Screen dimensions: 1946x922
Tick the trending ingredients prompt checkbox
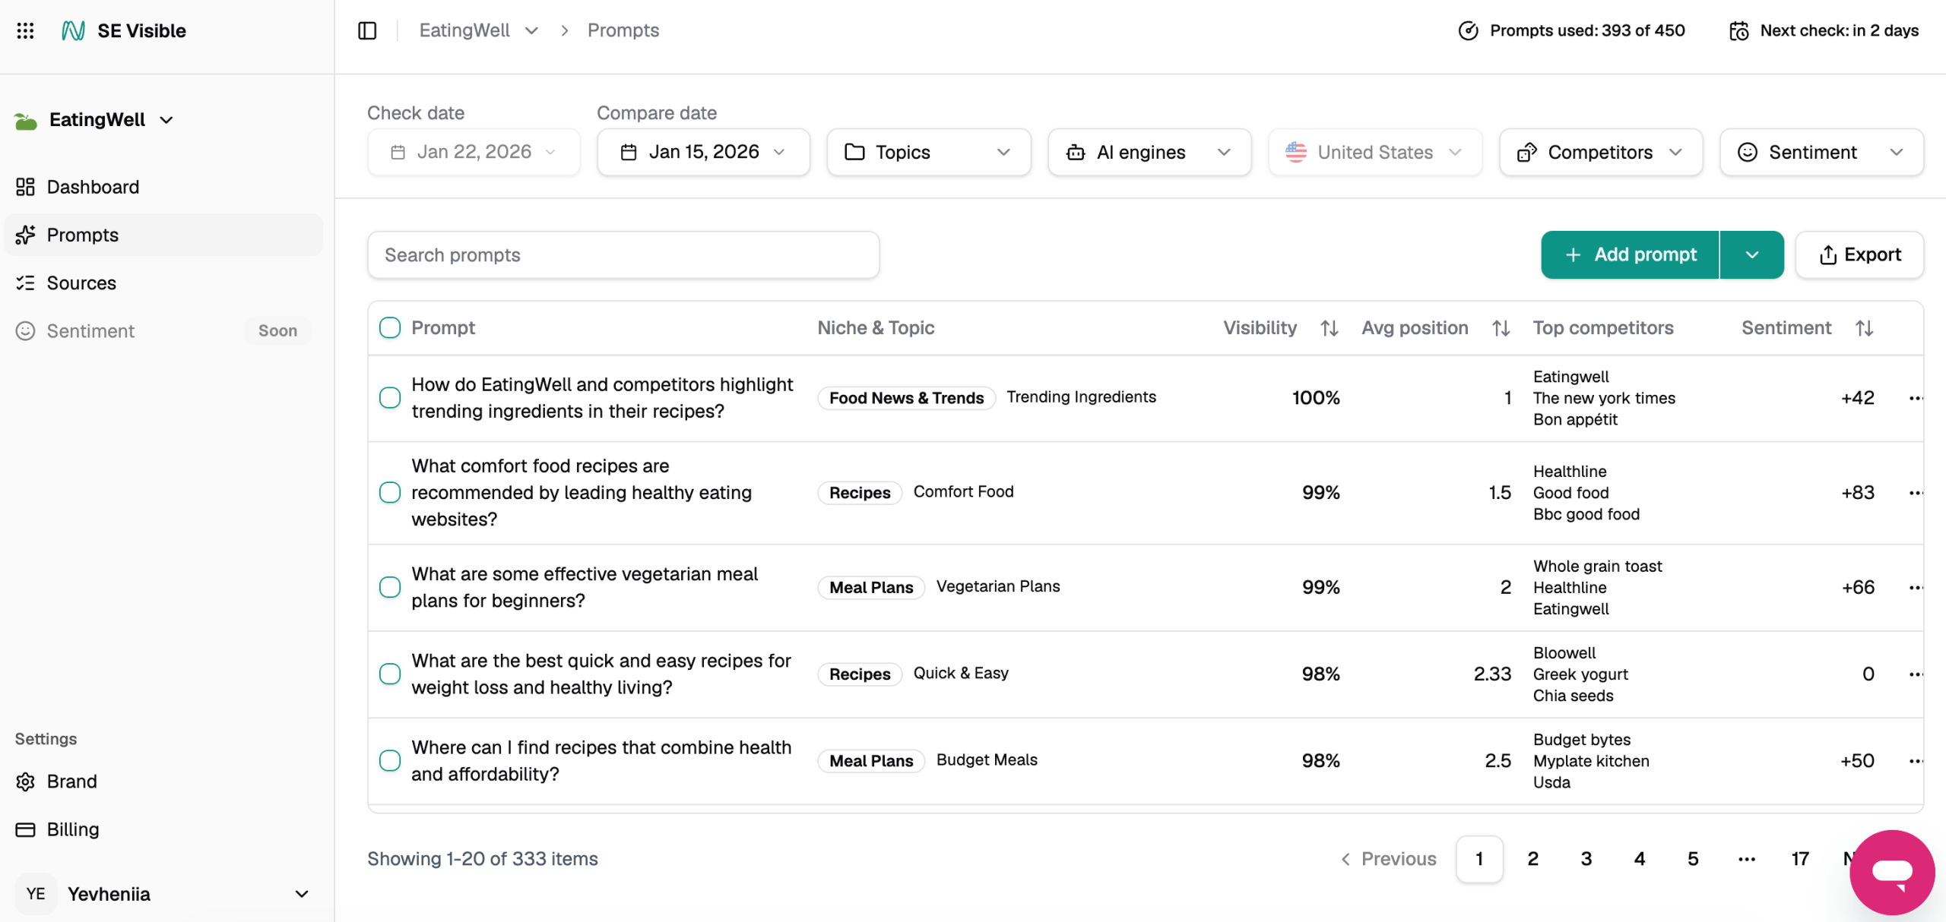tap(390, 398)
